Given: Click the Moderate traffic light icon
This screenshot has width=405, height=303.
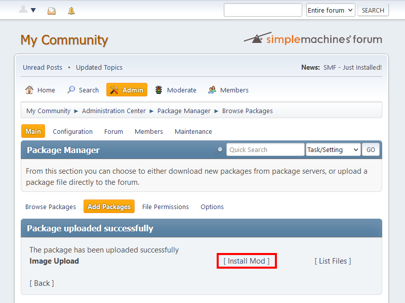Looking at the screenshot, I should [159, 90].
